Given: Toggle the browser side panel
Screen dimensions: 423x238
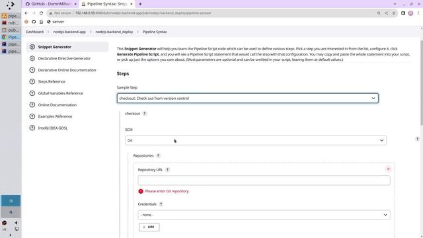Looking at the screenshot, I should [x=403, y=13].
